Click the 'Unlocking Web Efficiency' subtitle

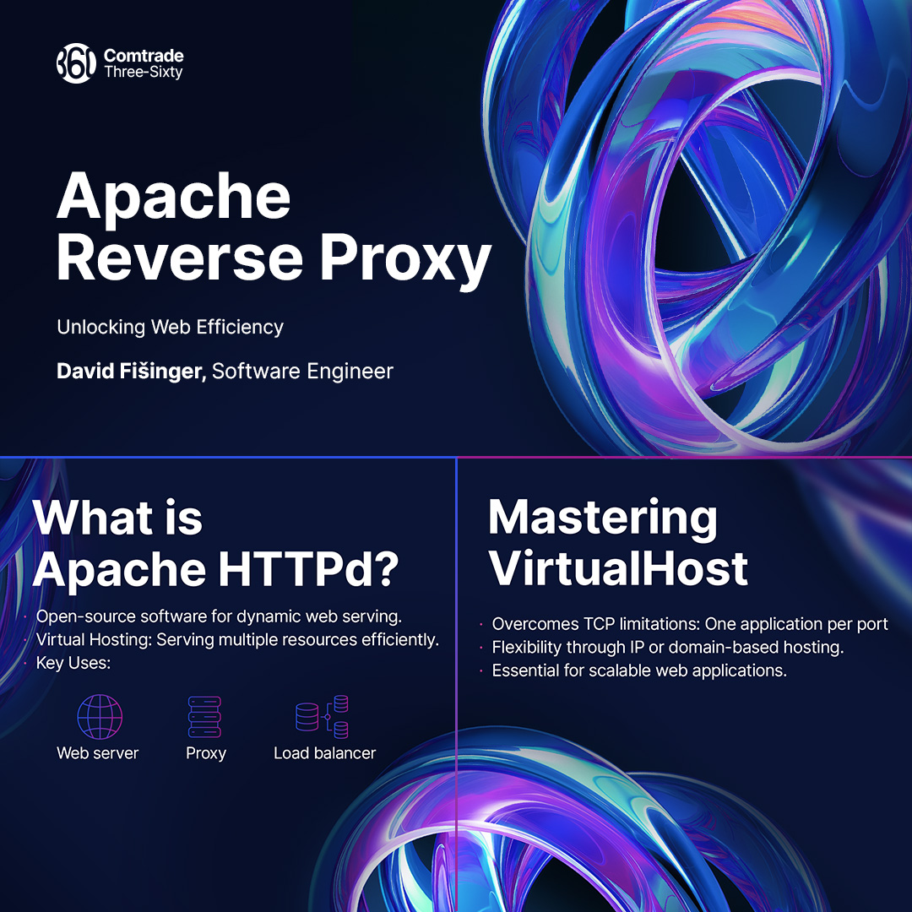pyautogui.click(x=170, y=327)
